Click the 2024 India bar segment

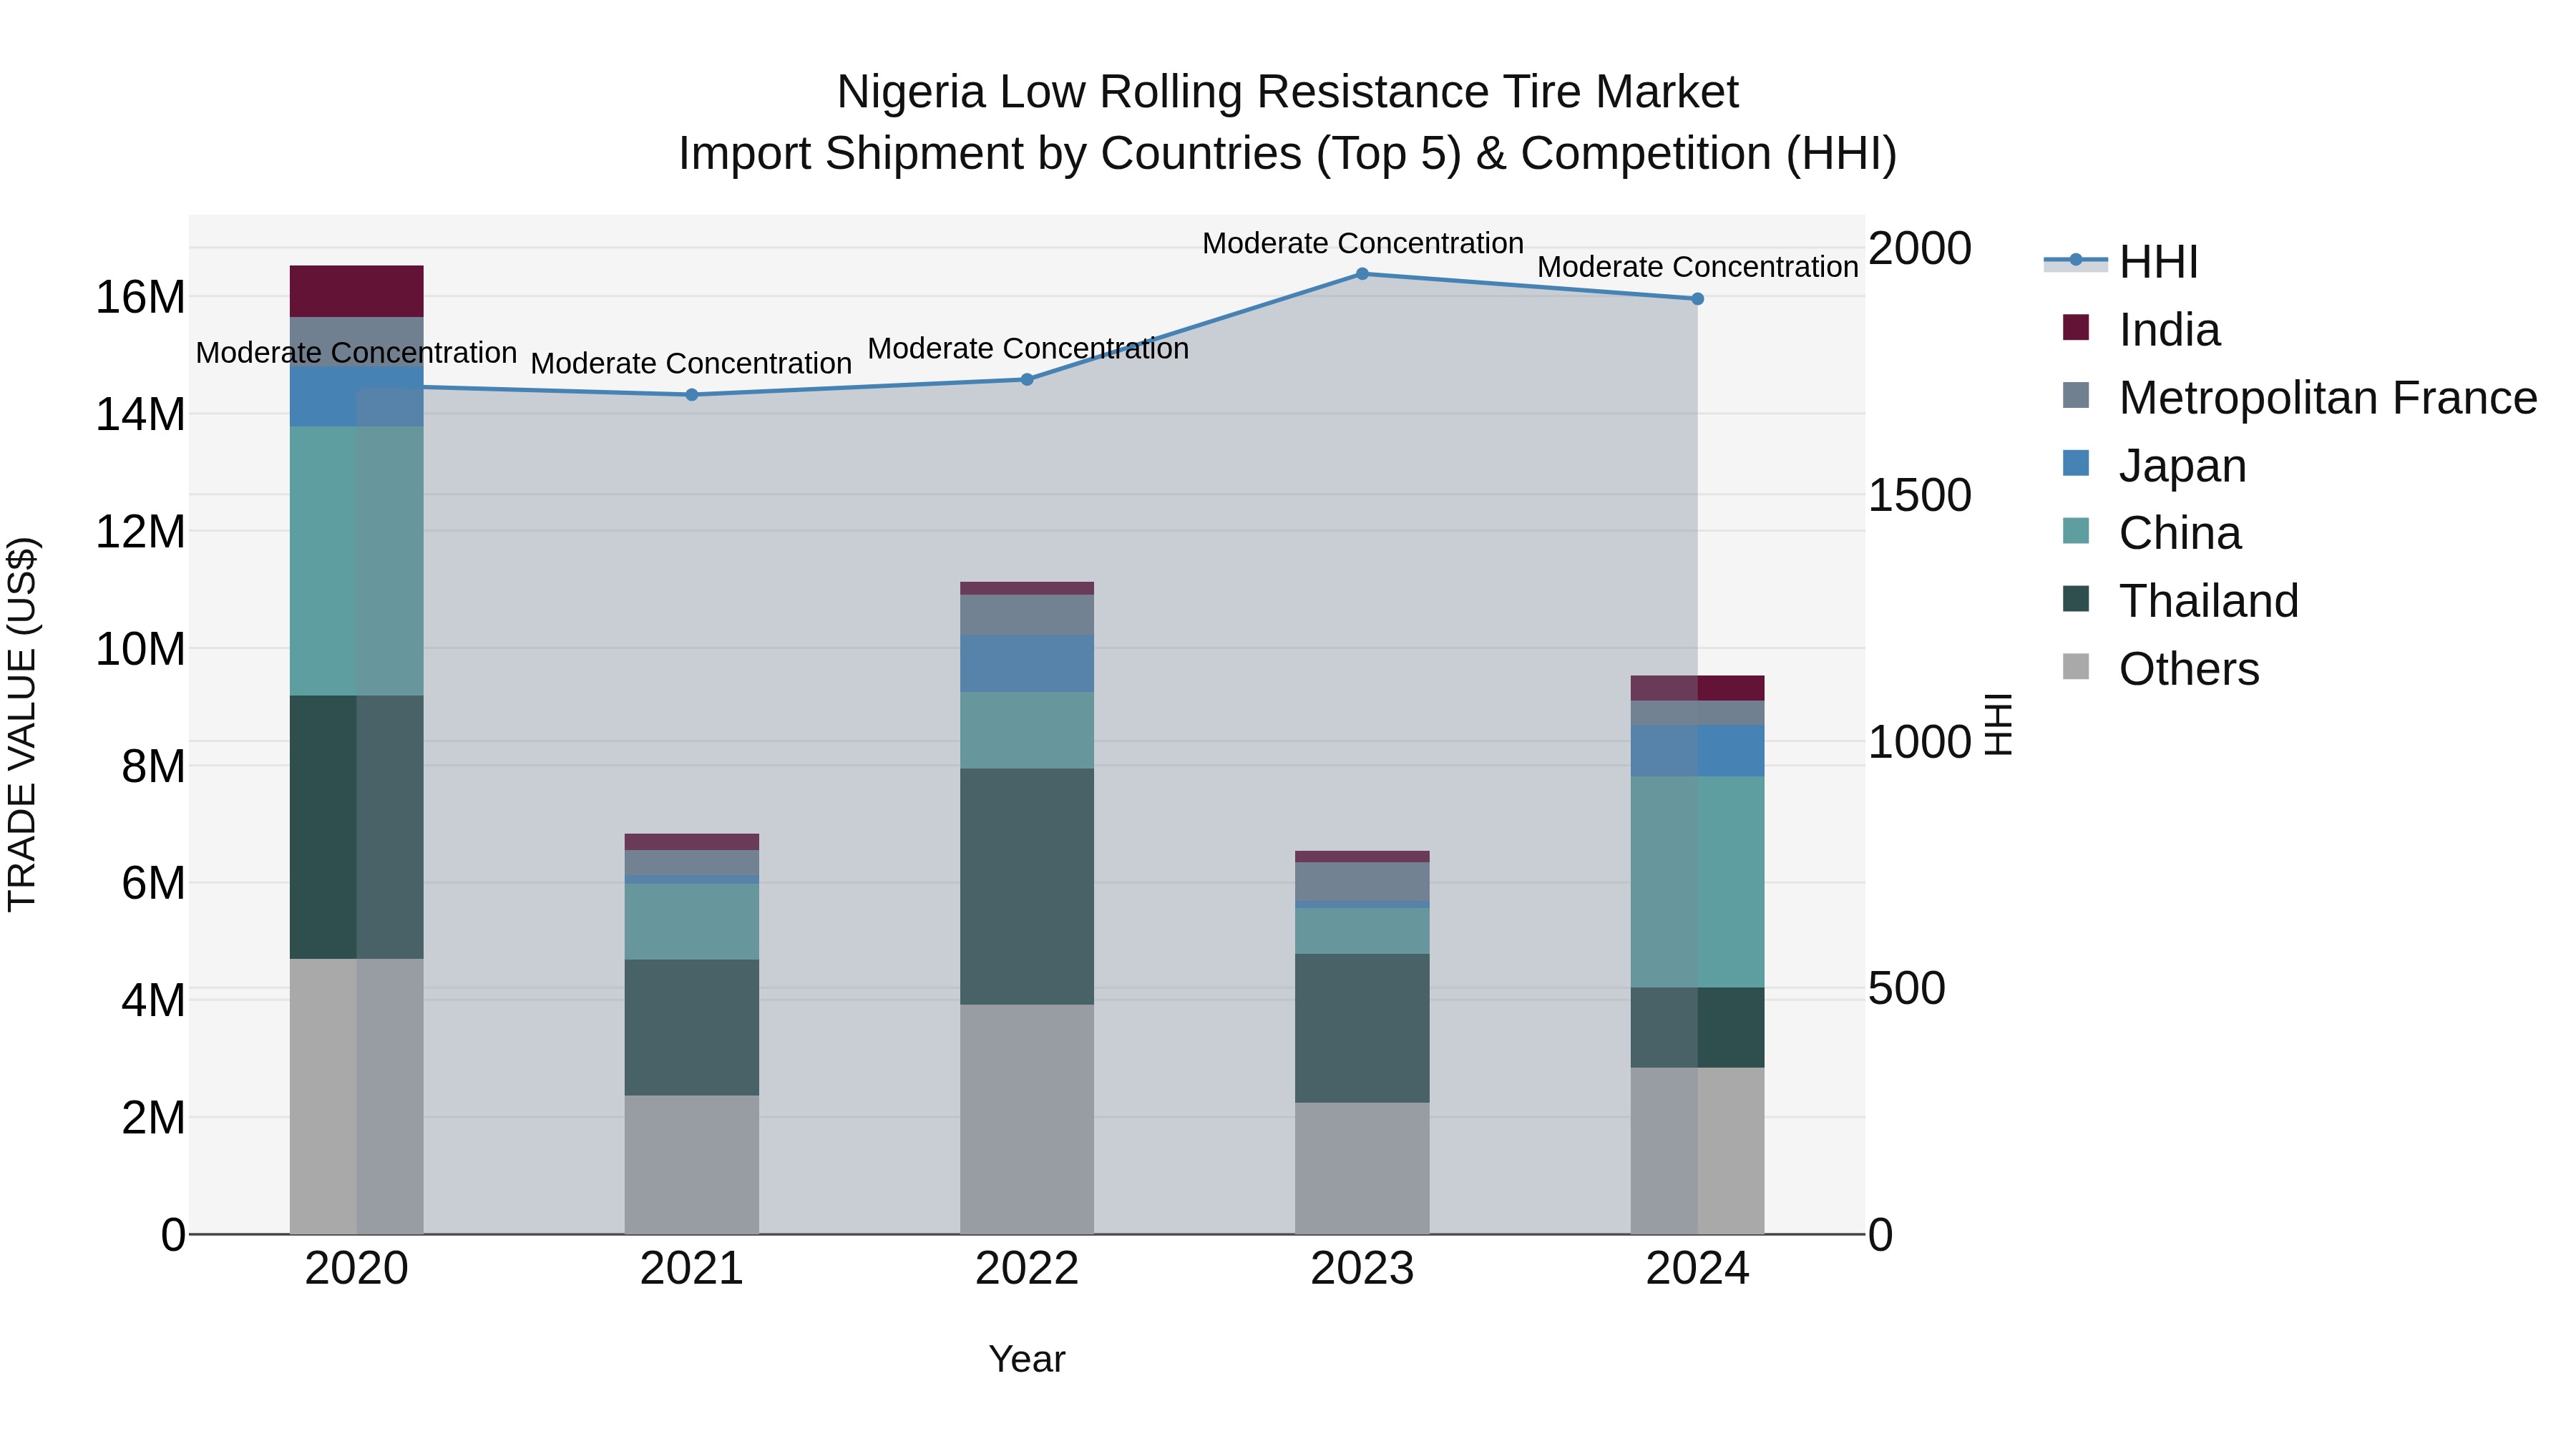1697,689
